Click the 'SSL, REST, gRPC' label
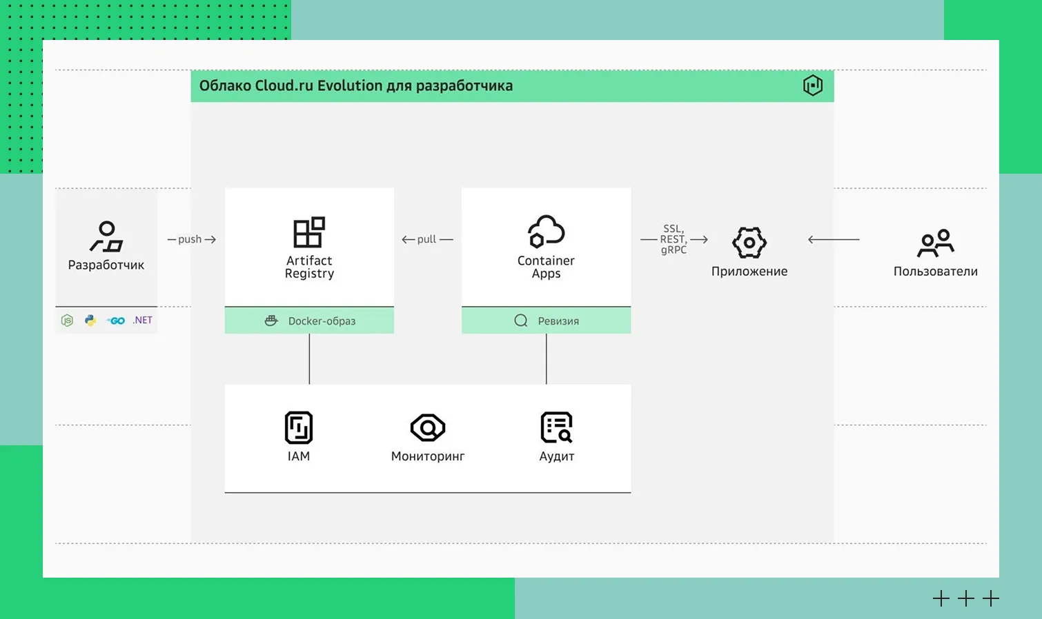Image resolution: width=1042 pixels, height=619 pixels. tap(673, 239)
